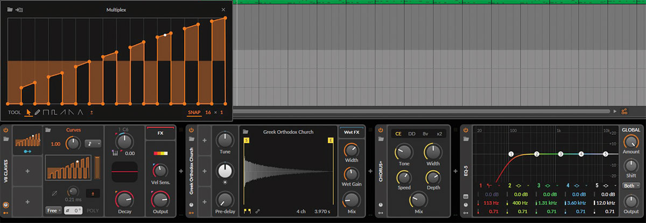The image size is (646, 223).
Task: Open the Free mode dropdown
Action: point(53,210)
